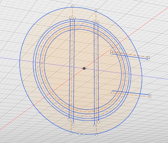Select top endpoint of leftmost solid vertical line

click(x=71, y=17)
